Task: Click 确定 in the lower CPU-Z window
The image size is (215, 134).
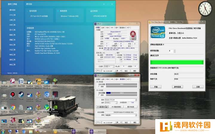Action: point(135,122)
